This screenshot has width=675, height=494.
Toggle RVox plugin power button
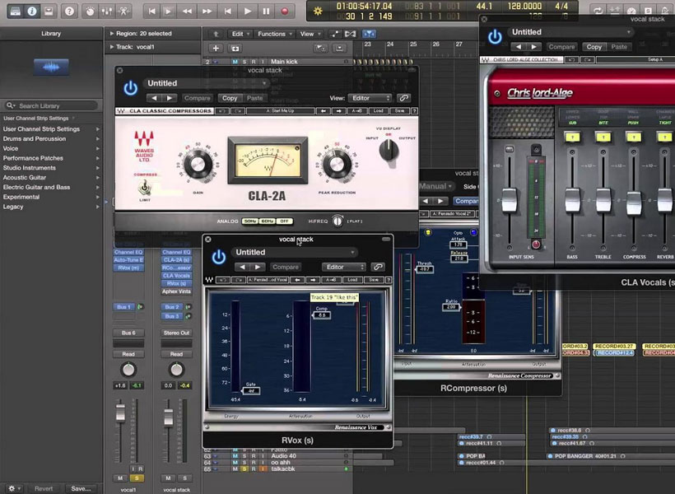[218, 257]
